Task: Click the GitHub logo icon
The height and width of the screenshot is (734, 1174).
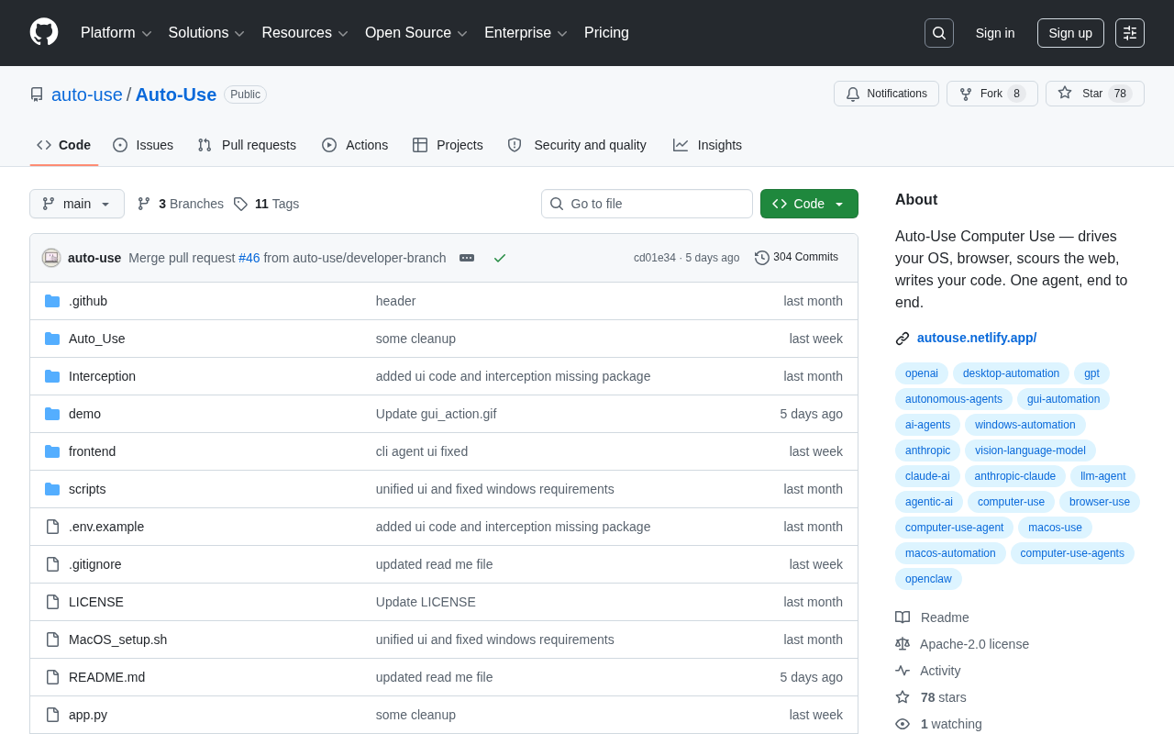Action: [44, 32]
